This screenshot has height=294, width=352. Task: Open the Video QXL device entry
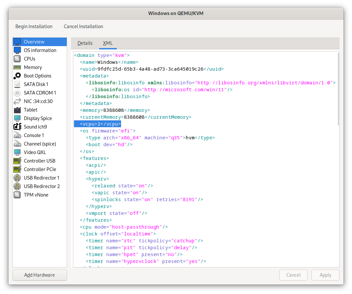[x=35, y=152]
